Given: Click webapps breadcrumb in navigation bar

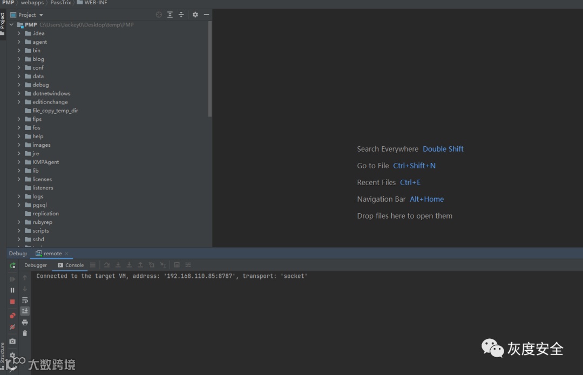Looking at the screenshot, I should point(32,3).
